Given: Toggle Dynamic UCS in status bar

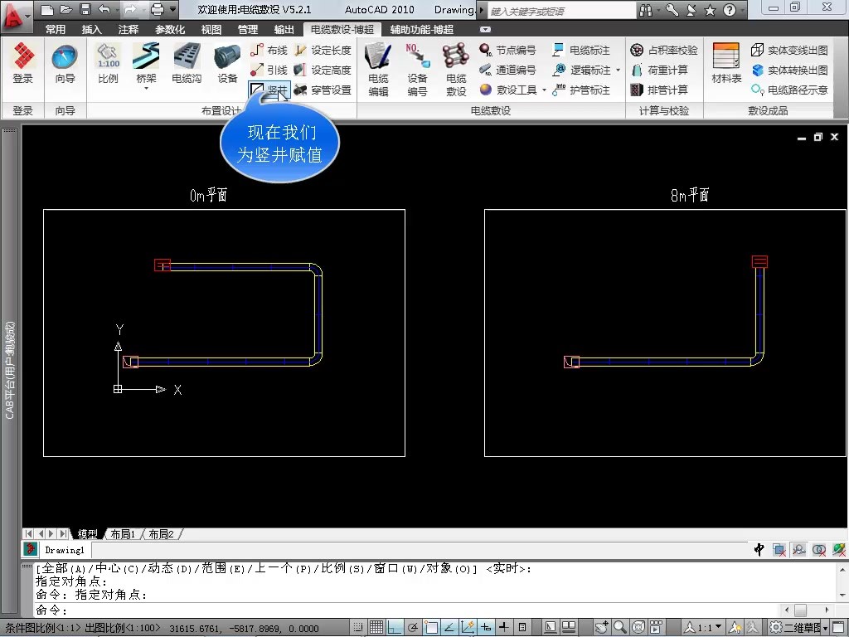Looking at the screenshot, I should click(468, 628).
